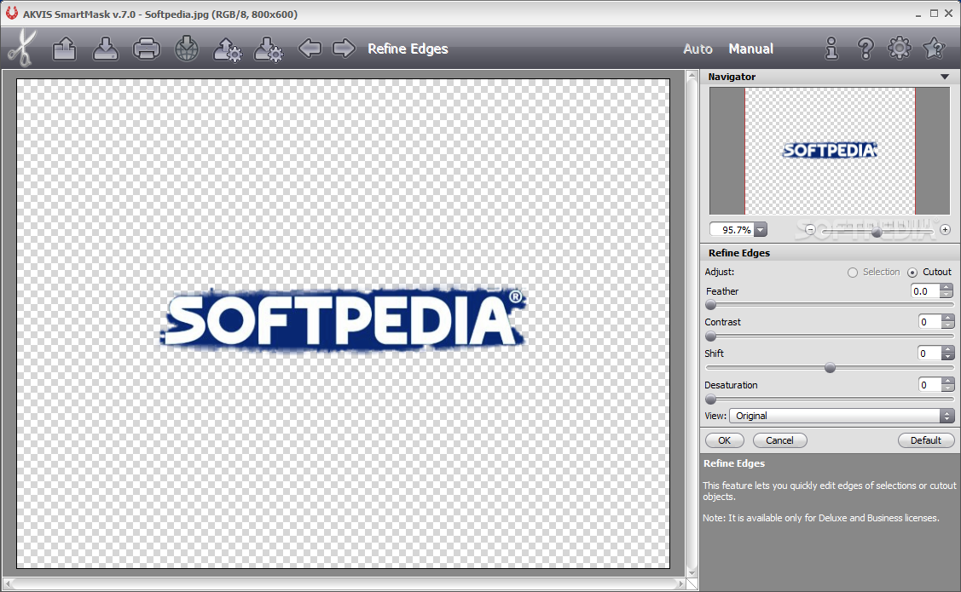The height and width of the screenshot is (592, 961).
Task: Click the horizontal scrollbar left arrow
Action: point(8,584)
